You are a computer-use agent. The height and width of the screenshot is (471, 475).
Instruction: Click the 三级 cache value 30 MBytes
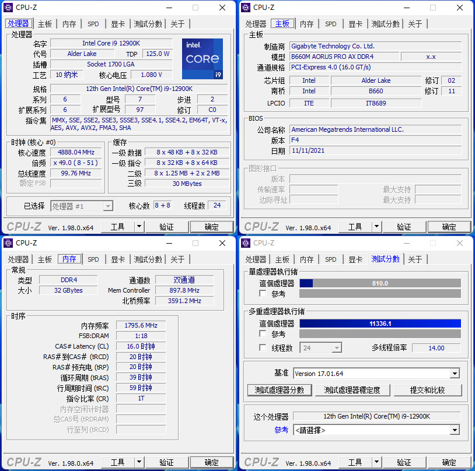(x=187, y=184)
